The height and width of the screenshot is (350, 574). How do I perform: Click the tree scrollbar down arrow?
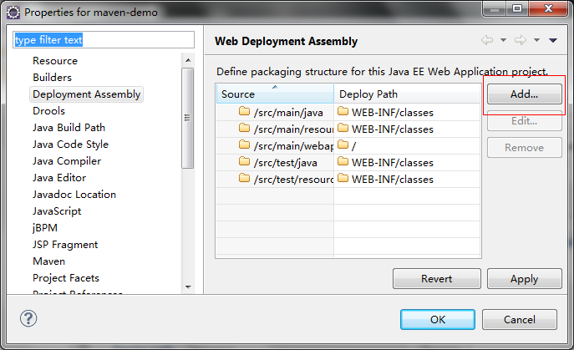188,287
